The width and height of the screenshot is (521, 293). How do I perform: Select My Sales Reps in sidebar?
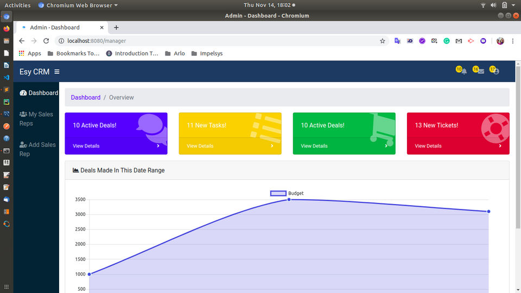point(36,119)
